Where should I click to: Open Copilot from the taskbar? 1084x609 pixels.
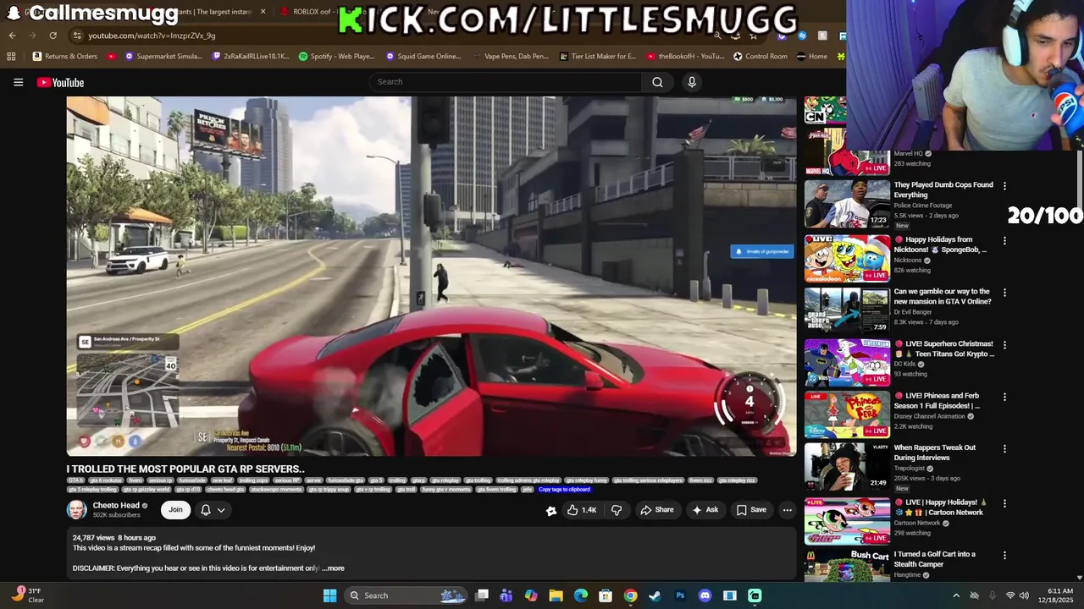pos(531,595)
